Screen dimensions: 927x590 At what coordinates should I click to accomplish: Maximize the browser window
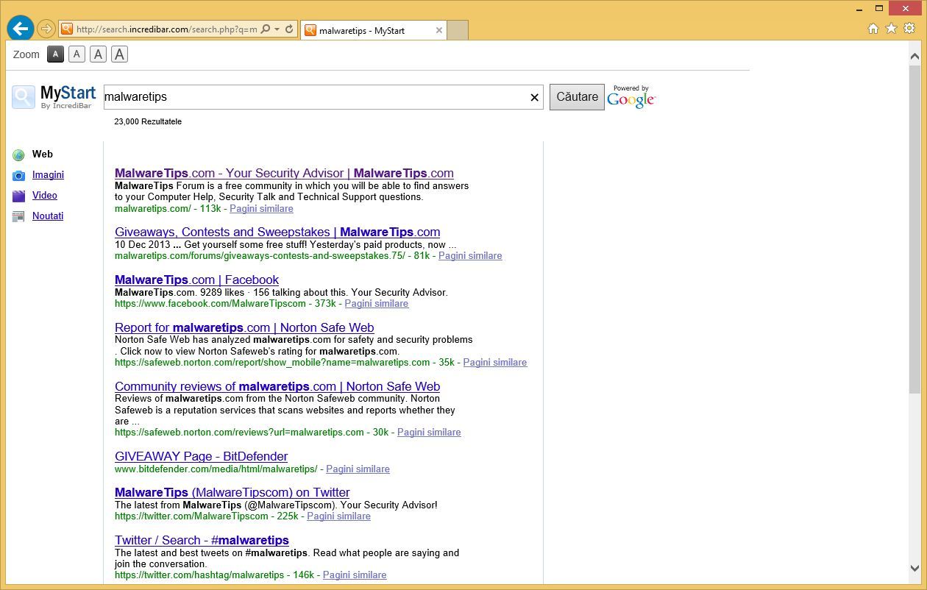coord(879,8)
